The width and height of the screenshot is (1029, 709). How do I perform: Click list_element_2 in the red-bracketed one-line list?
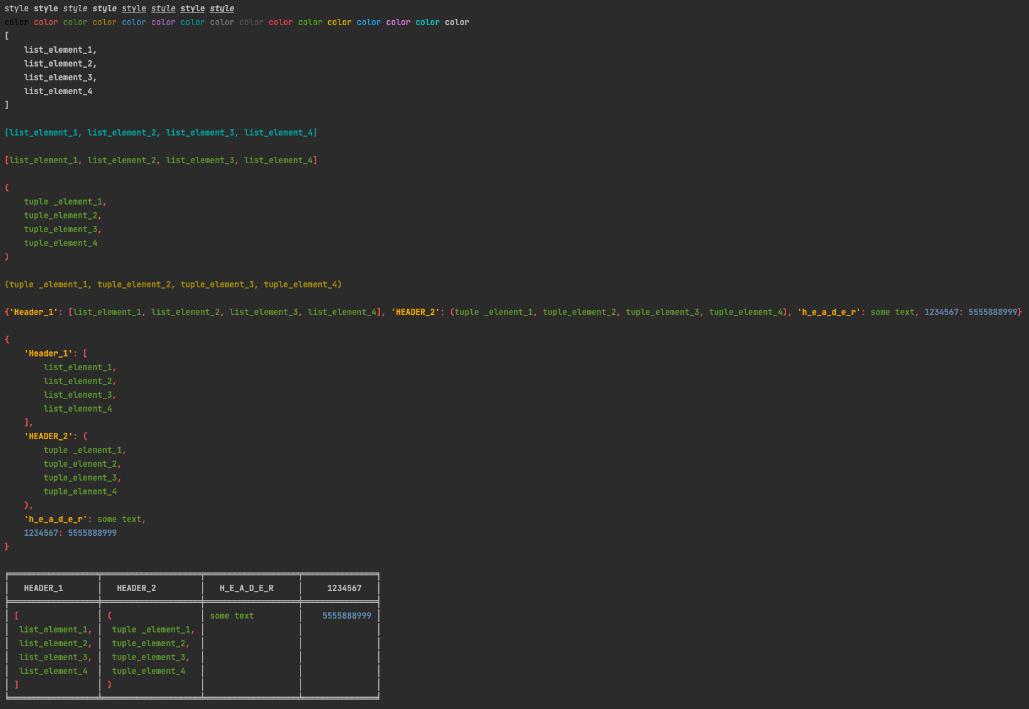click(x=121, y=160)
